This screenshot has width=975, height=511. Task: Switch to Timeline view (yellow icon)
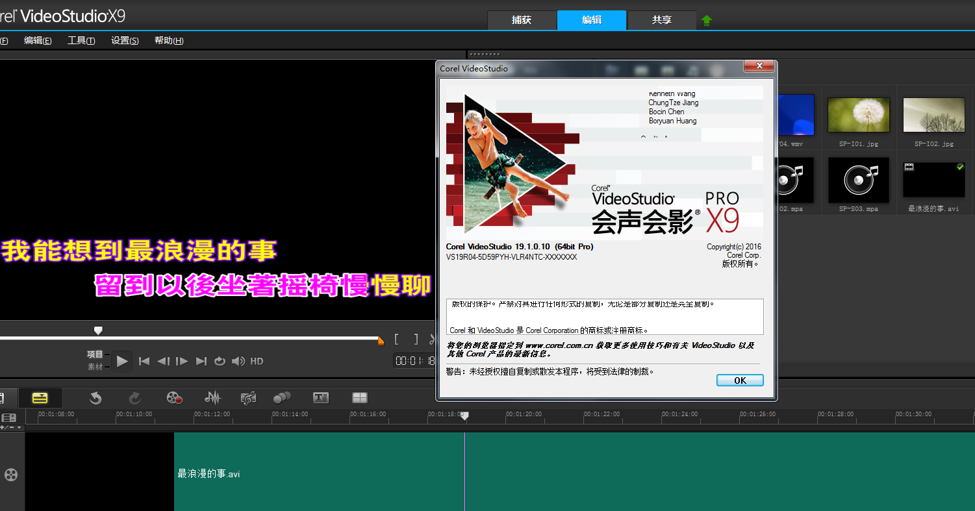tap(40, 398)
